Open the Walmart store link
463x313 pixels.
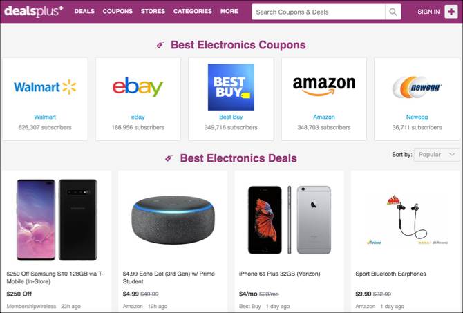45,117
